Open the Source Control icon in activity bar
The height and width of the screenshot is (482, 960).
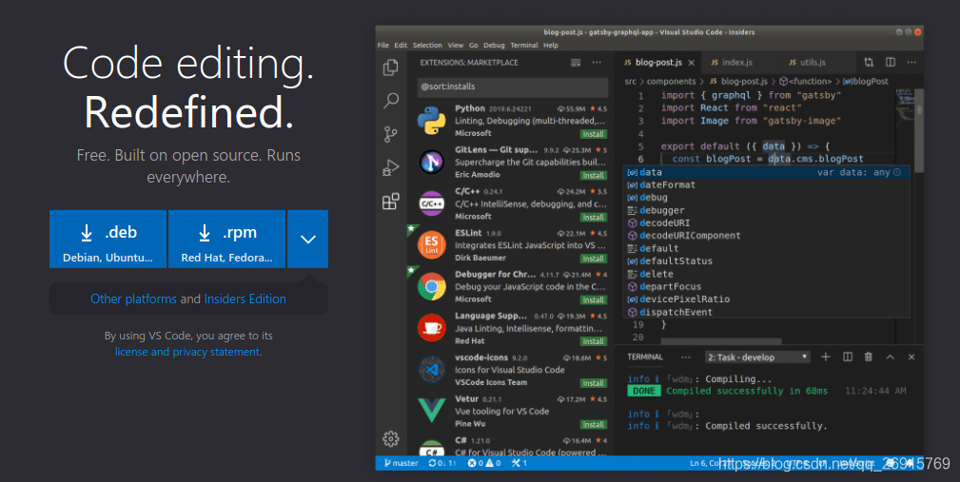391,134
